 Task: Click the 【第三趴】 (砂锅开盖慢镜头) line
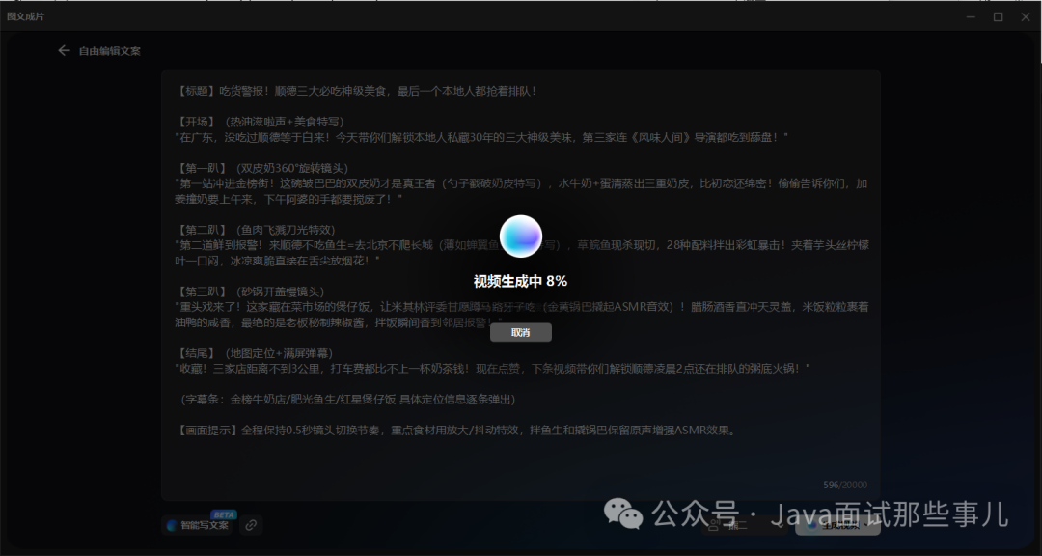click(250, 292)
